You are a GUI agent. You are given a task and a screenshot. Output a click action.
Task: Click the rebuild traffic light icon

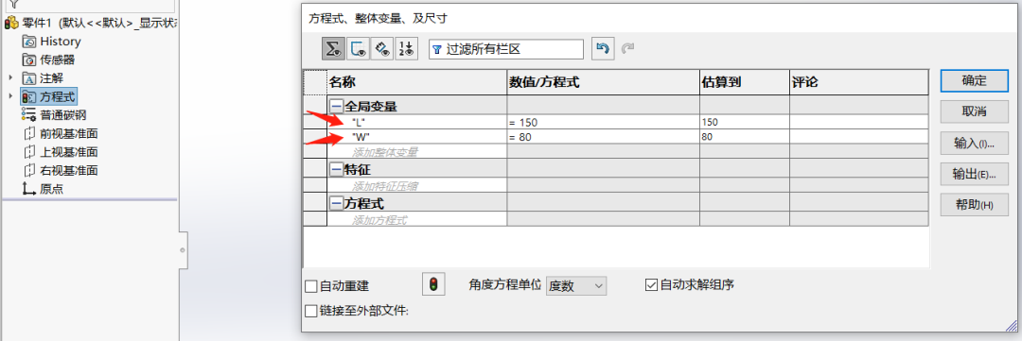[x=434, y=284]
